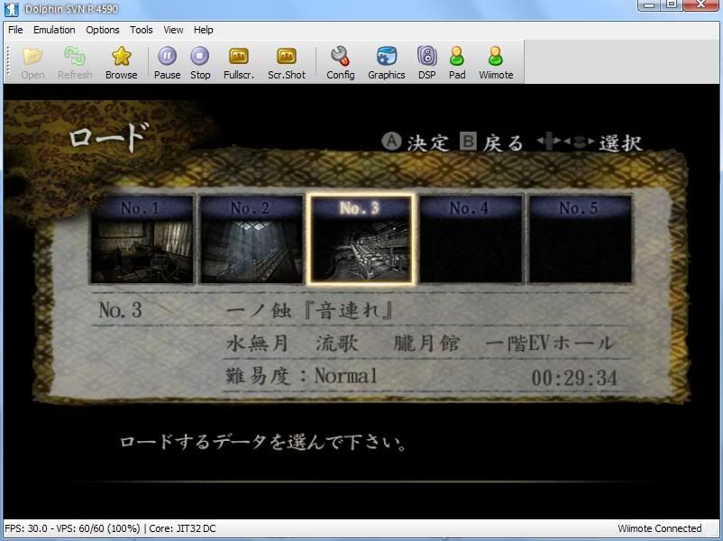Open the Options menu
The image size is (723, 541).
pos(103,30)
